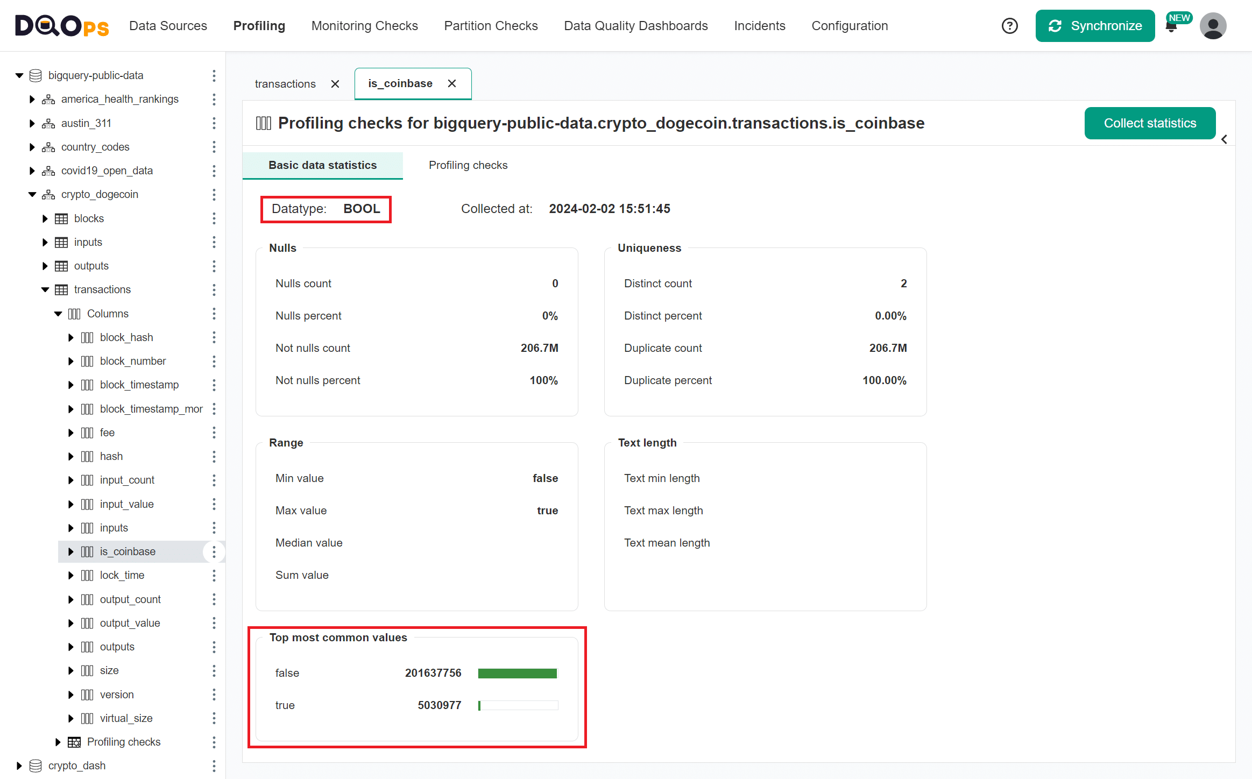Click the help question mark icon

(x=1009, y=26)
